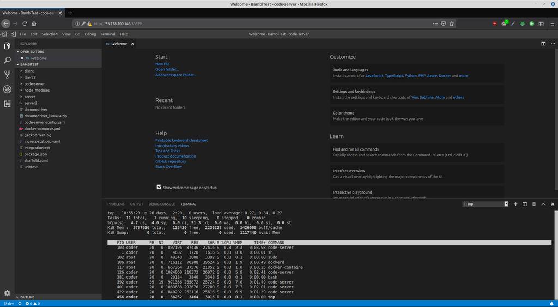
Task: Click the New file link
Action: (x=162, y=64)
